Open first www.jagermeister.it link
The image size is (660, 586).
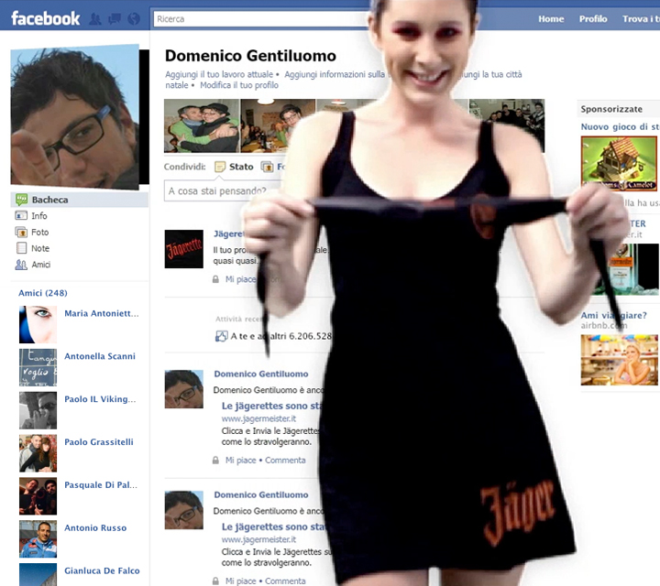tap(258, 418)
